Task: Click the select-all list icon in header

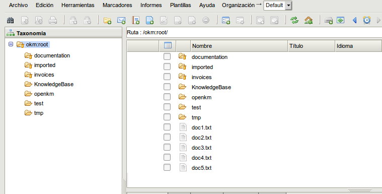Action: [168, 45]
